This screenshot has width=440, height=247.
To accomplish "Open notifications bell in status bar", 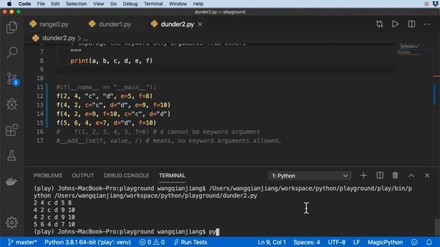I will point(429,242).
